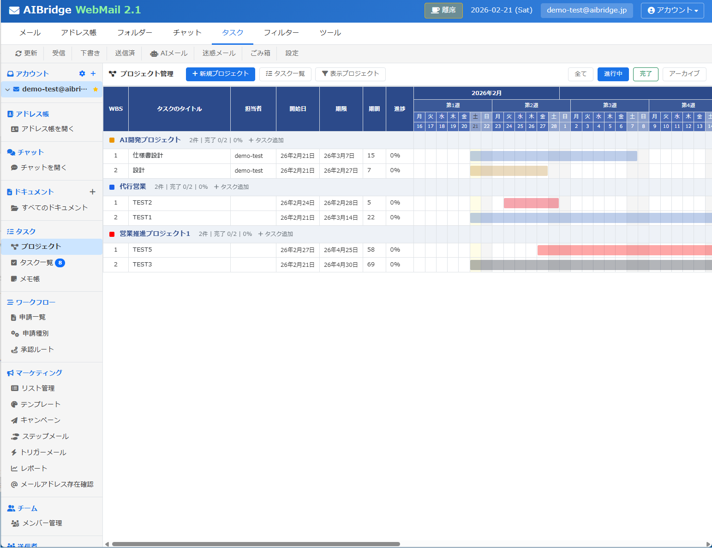The height and width of the screenshot is (548, 712).
Task: Click the + icon next to ドキュメント
Action: click(93, 192)
